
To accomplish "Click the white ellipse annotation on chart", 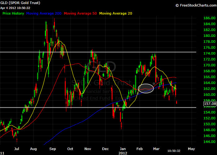I will pos(145,88).
